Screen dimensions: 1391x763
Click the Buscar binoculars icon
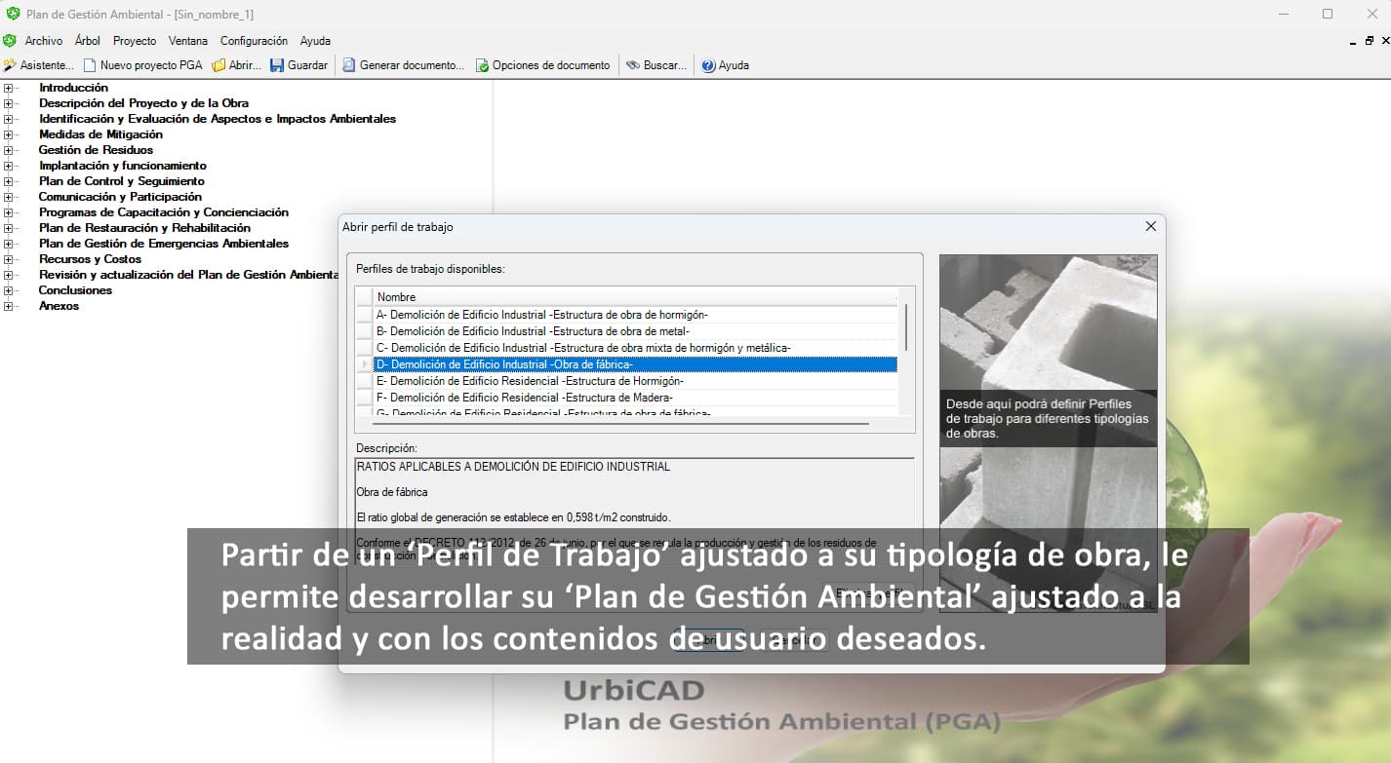click(633, 65)
